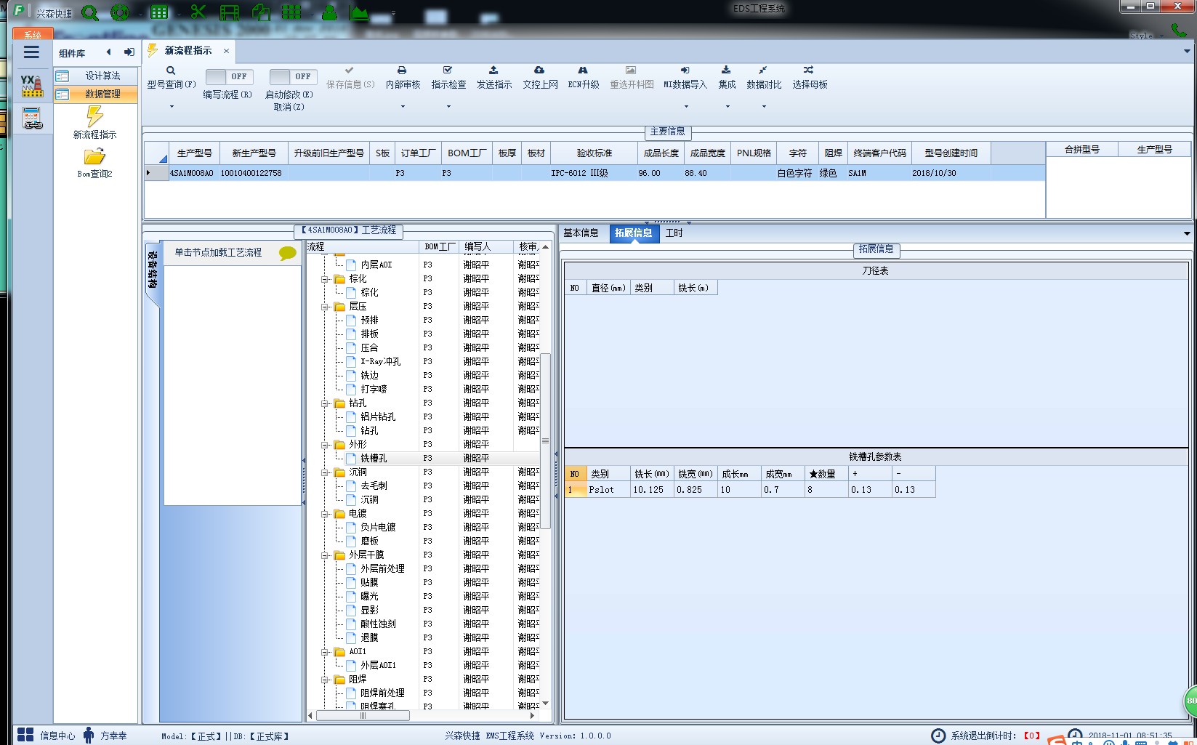This screenshot has height=745, width=1197.
Task: Collapse the 阻焊 folder node
Action: pyautogui.click(x=326, y=680)
